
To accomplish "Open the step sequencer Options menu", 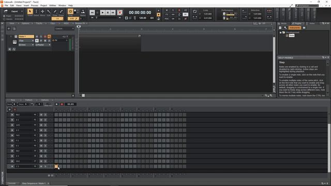I will click(x=45, y=100).
